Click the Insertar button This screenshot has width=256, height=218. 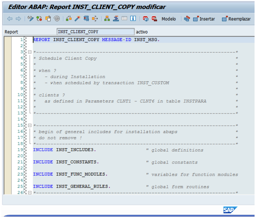pyautogui.click(x=204, y=19)
